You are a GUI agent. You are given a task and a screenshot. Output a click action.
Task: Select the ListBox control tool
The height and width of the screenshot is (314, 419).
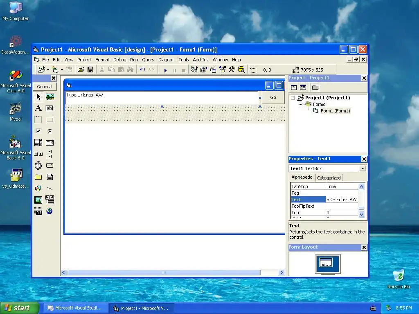point(50,143)
